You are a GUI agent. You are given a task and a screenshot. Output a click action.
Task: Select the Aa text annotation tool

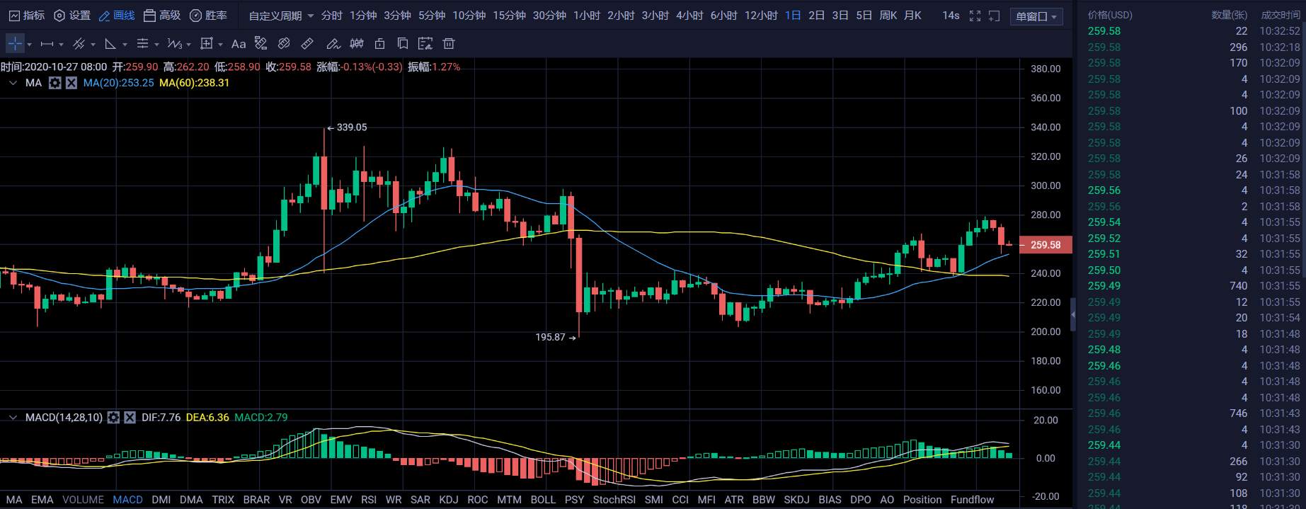(239, 44)
